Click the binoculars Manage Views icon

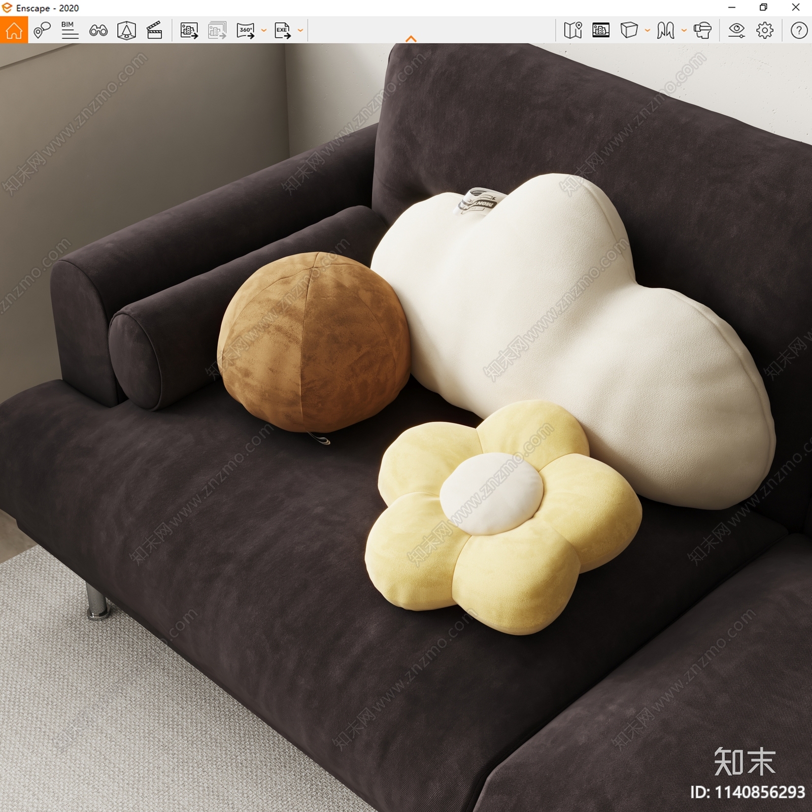98,31
